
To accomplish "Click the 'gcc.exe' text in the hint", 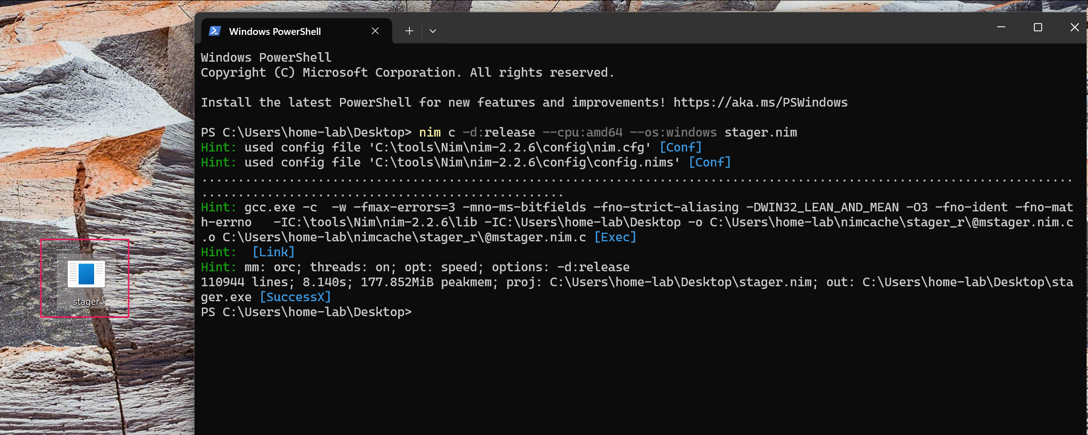I will click(x=270, y=207).
